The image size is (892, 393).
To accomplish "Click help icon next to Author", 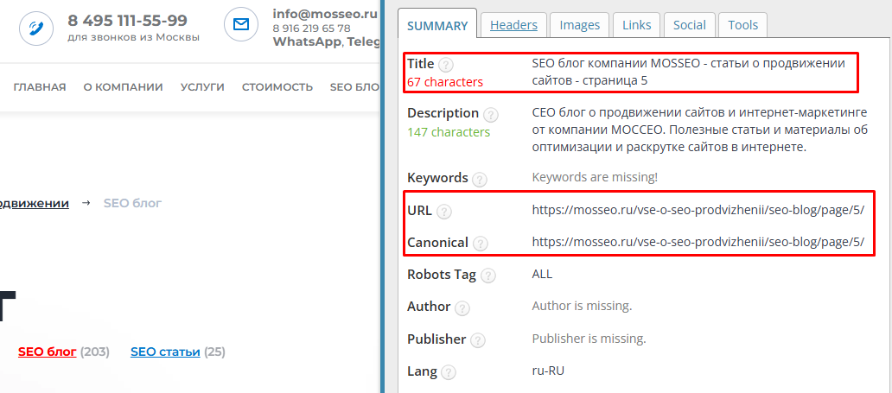I will tap(462, 307).
